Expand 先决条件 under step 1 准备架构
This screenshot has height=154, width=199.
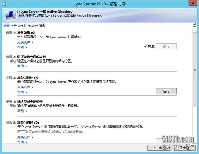[25, 42]
